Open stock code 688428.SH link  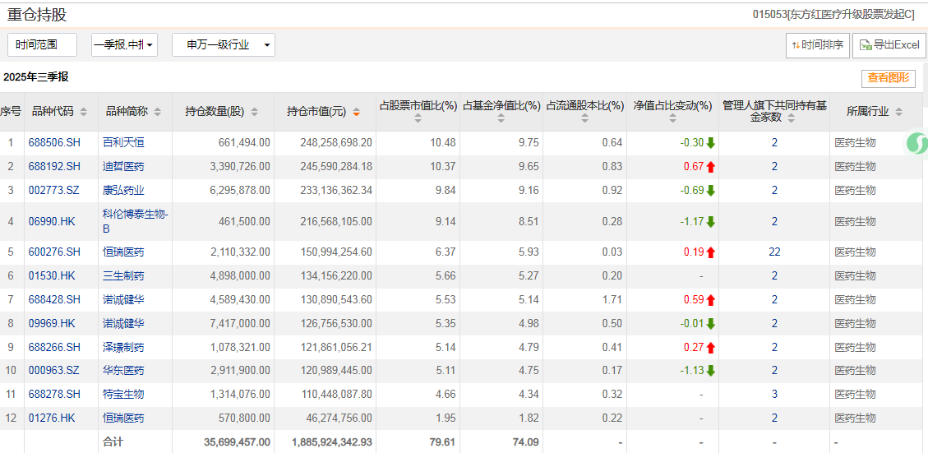pyautogui.click(x=54, y=299)
